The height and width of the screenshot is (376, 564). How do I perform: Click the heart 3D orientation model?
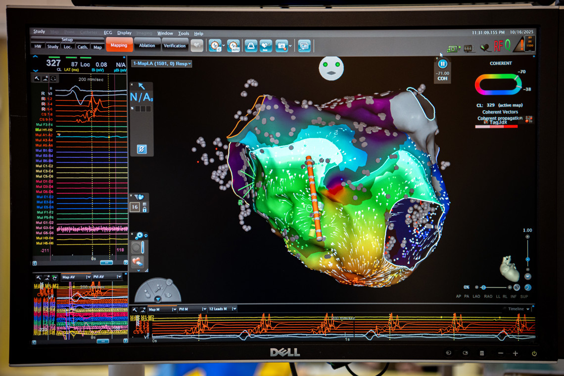[509, 268]
